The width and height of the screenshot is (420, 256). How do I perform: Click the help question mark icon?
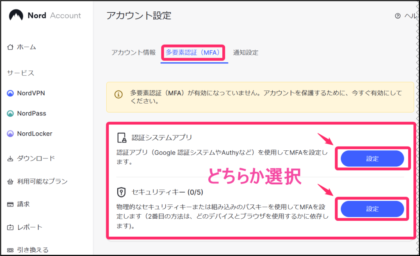tap(398, 16)
